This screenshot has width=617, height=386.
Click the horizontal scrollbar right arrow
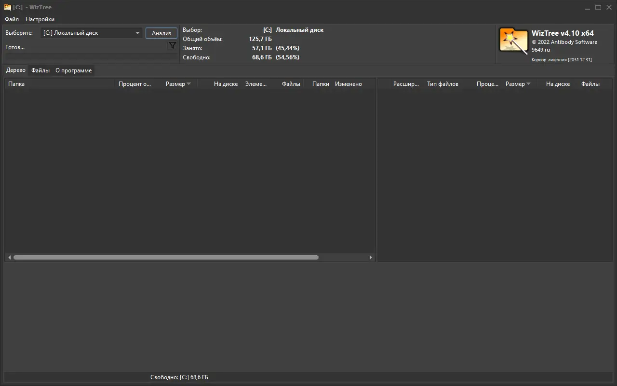[371, 258]
